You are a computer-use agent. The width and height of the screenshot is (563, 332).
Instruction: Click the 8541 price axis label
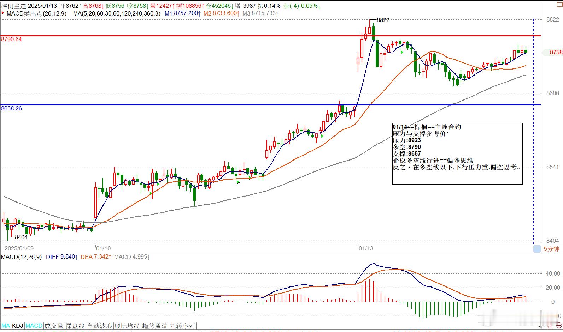tap(553, 167)
